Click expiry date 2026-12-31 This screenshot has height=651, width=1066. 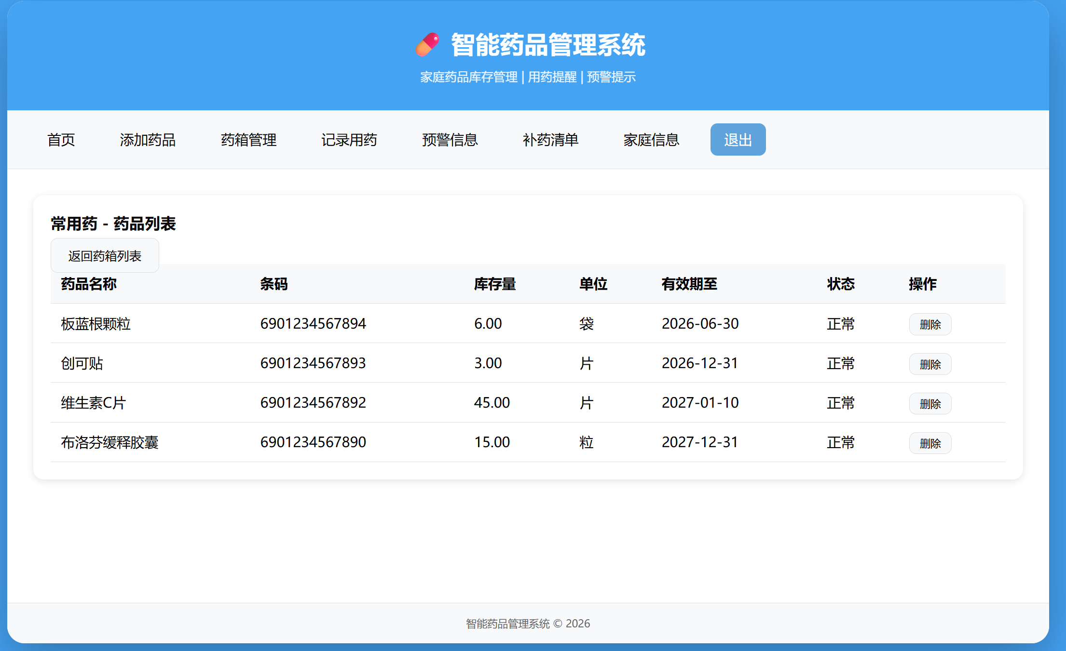tap(700, 363)
